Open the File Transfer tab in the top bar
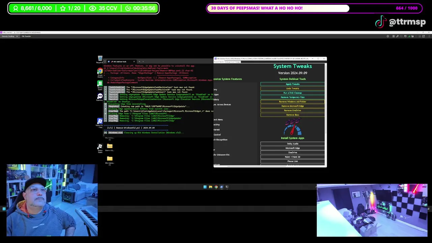Screen dimensions: 432x243 tap(26, 36)
